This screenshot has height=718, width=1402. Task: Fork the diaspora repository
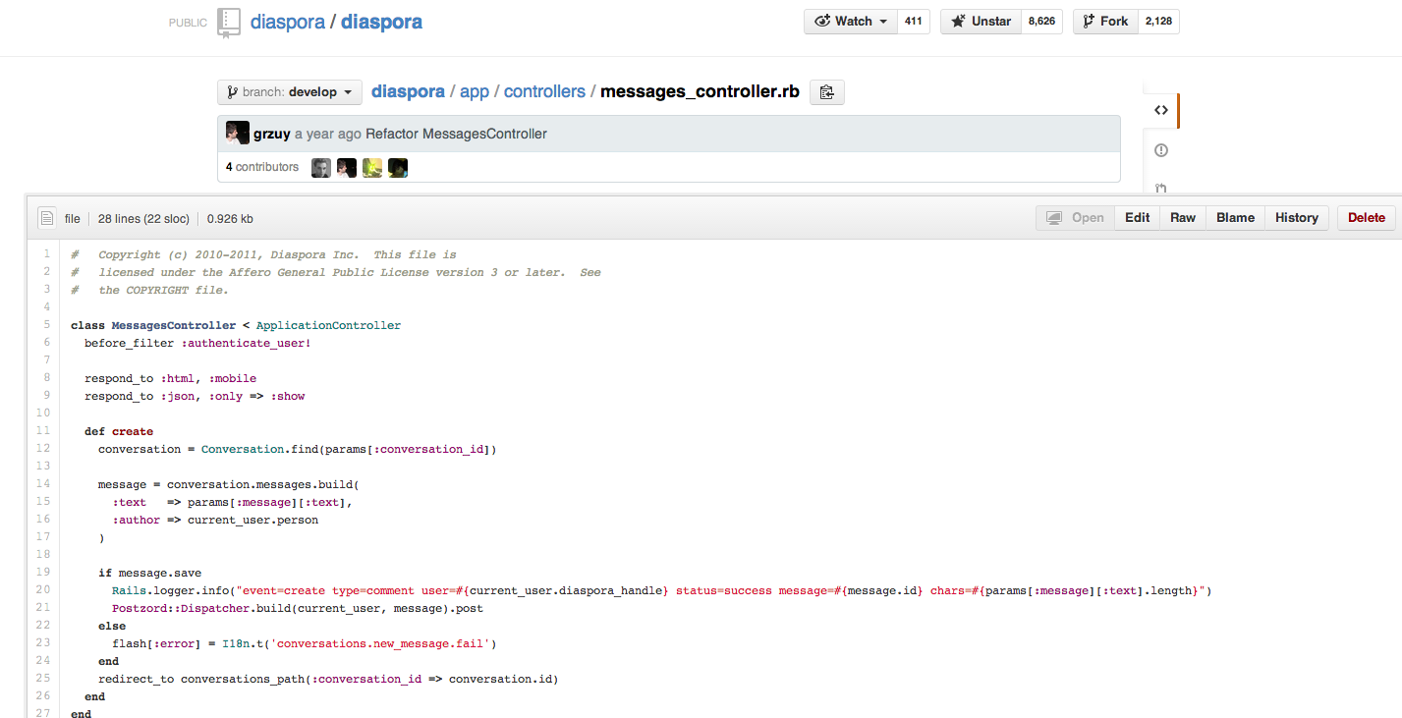[1105, 22]
